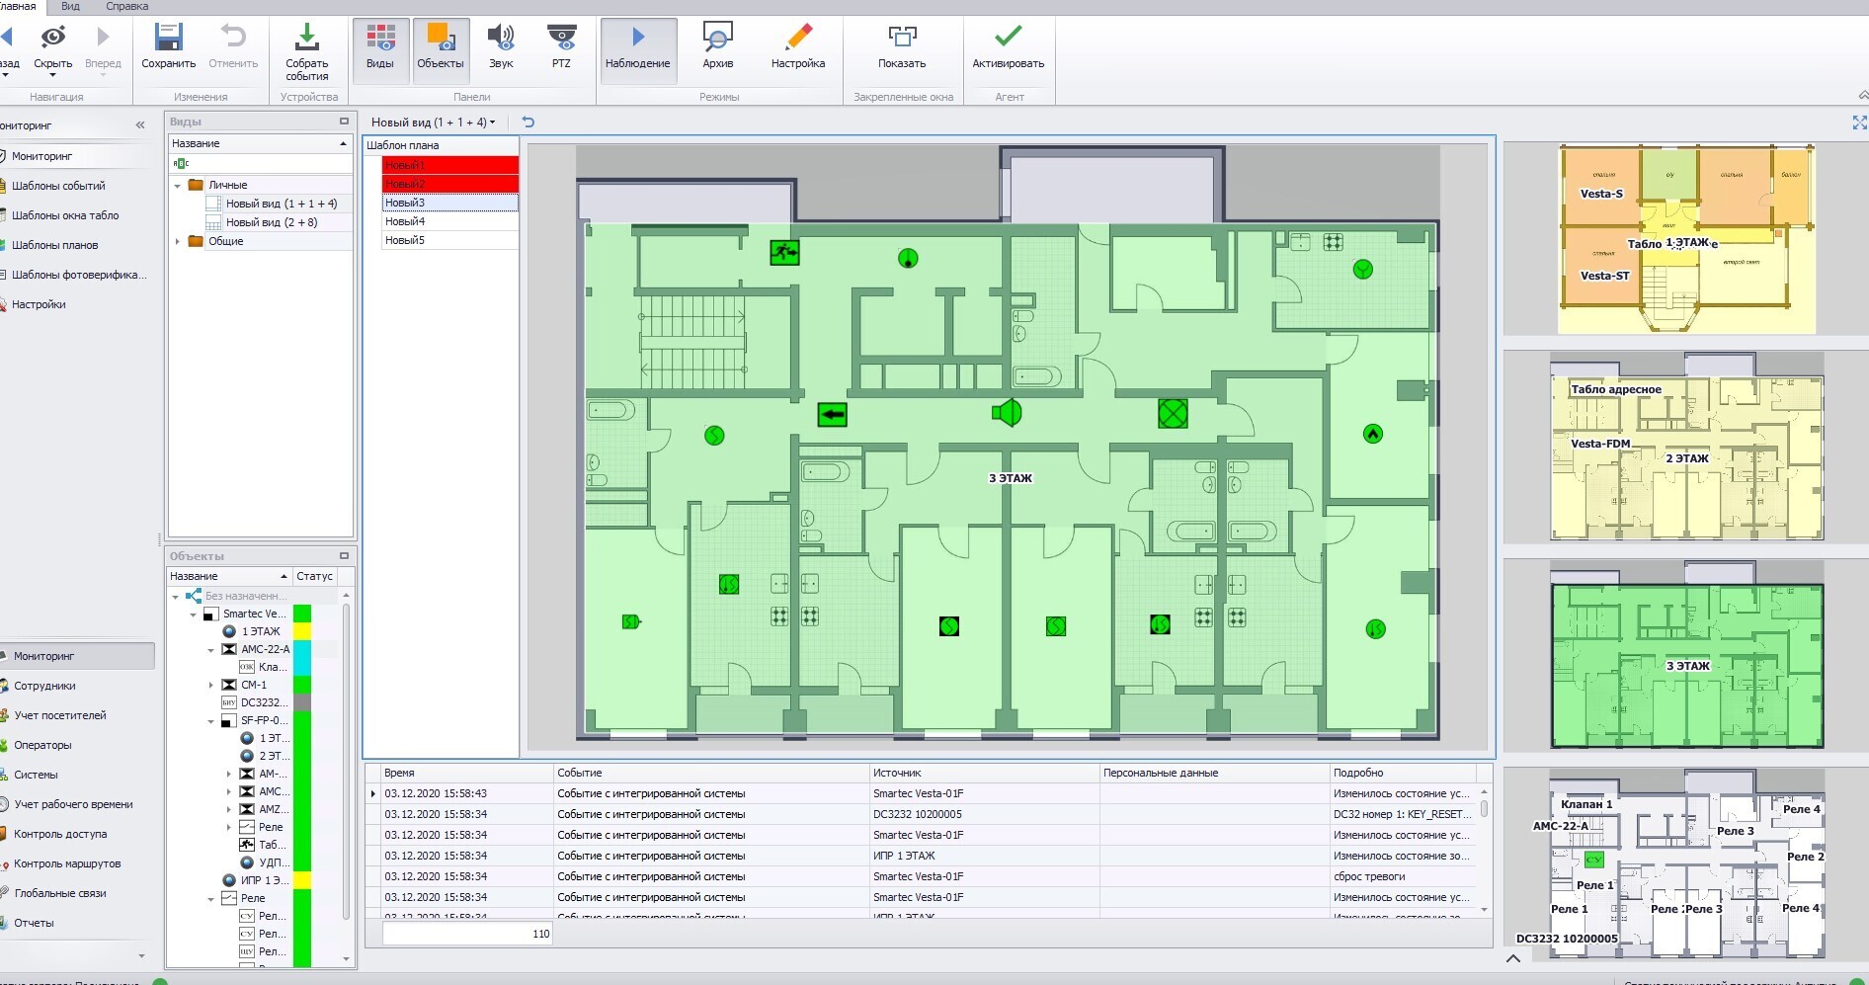
Task: Select Новый4 plan template
Action: pos(450,221)
